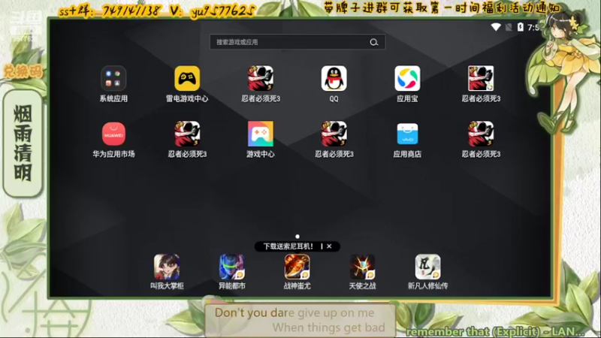
Task: Launch 雷电游戏中心 gamepad app
Action: (x=187, y=79)
